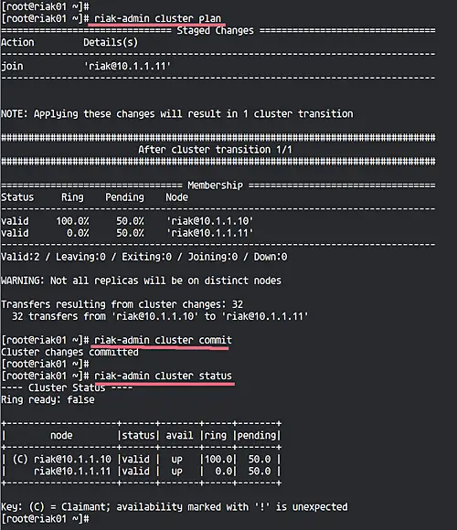Click the (C) claimant marker beside riak@10.1.1.10

click(20, 460)
